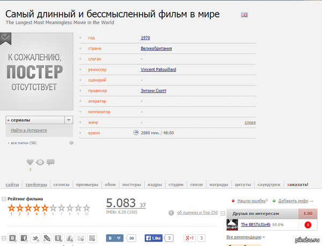Collapse the Рейтинг фильма section
322x246 pixels.
(3, 199)
